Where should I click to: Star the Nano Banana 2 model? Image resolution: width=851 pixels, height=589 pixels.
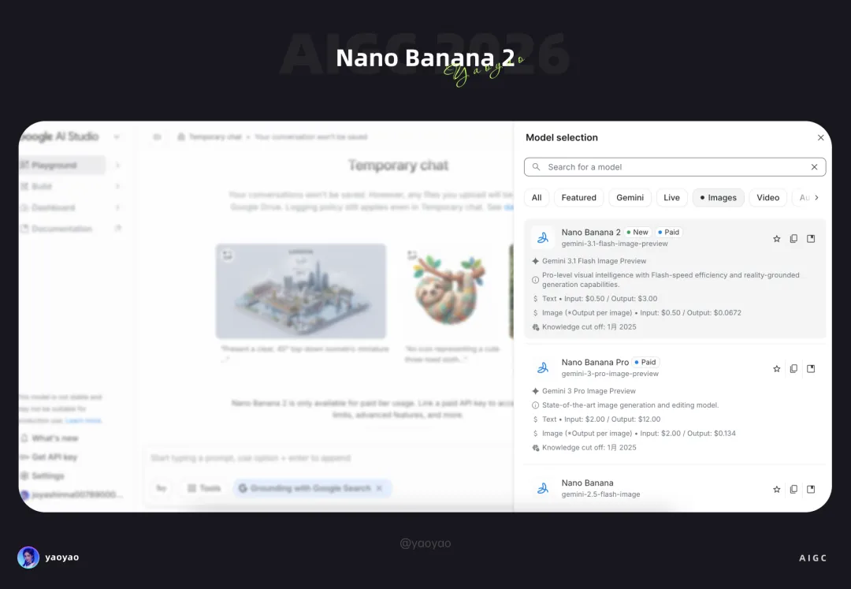coord(777,239)
